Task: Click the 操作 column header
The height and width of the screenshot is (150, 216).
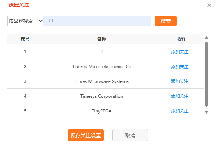Action: coord(182,39)
